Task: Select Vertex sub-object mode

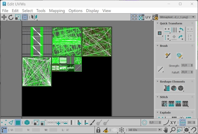Action: coord(4,123)
